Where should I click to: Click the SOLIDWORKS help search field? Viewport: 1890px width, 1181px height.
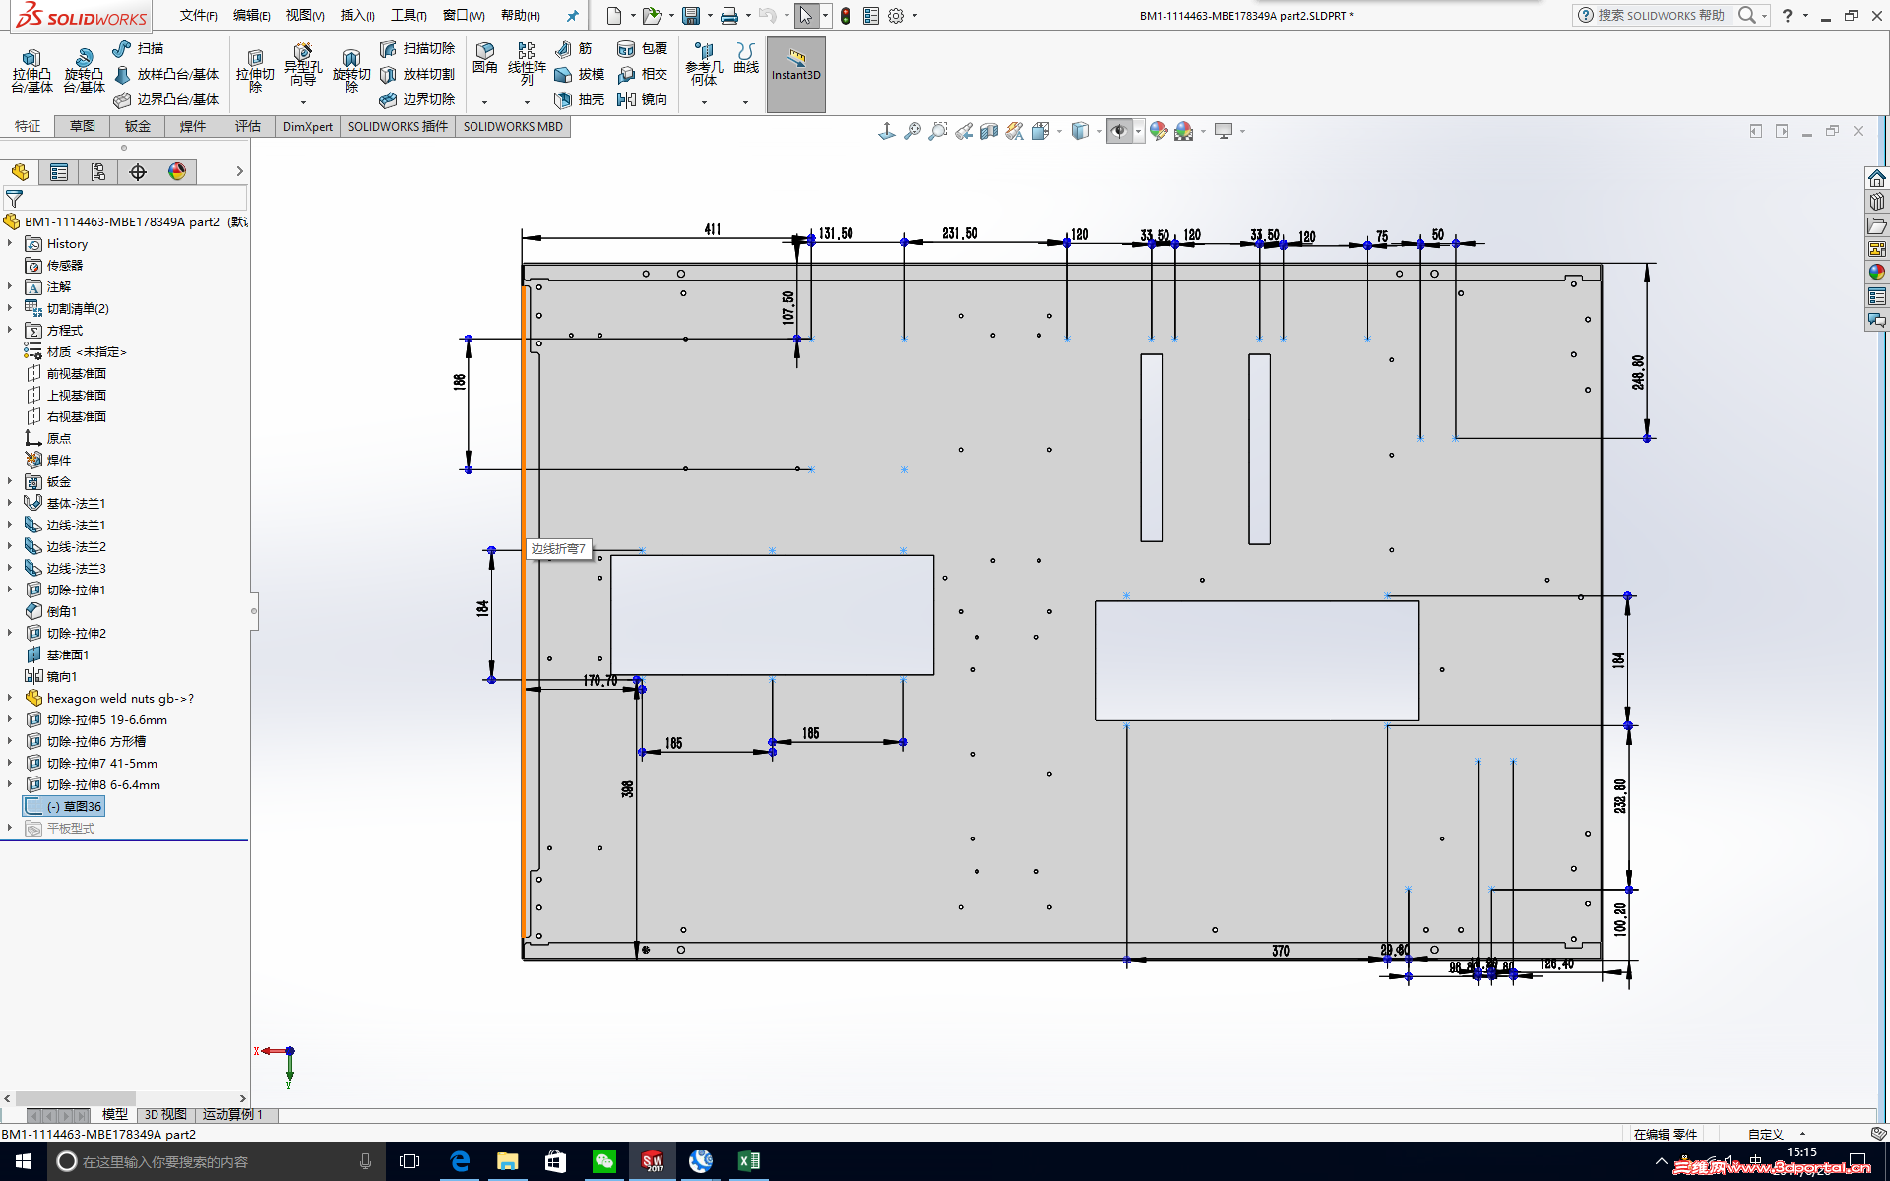click(1662, 15)
